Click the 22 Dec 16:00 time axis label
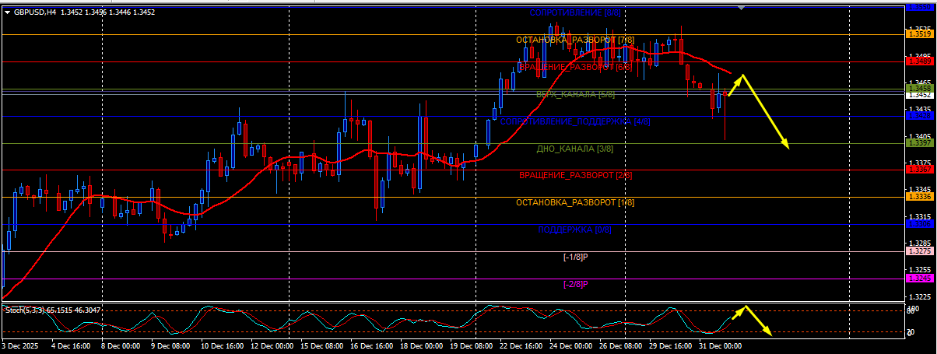Screen dimensions: 937x354 coord(521,345)
